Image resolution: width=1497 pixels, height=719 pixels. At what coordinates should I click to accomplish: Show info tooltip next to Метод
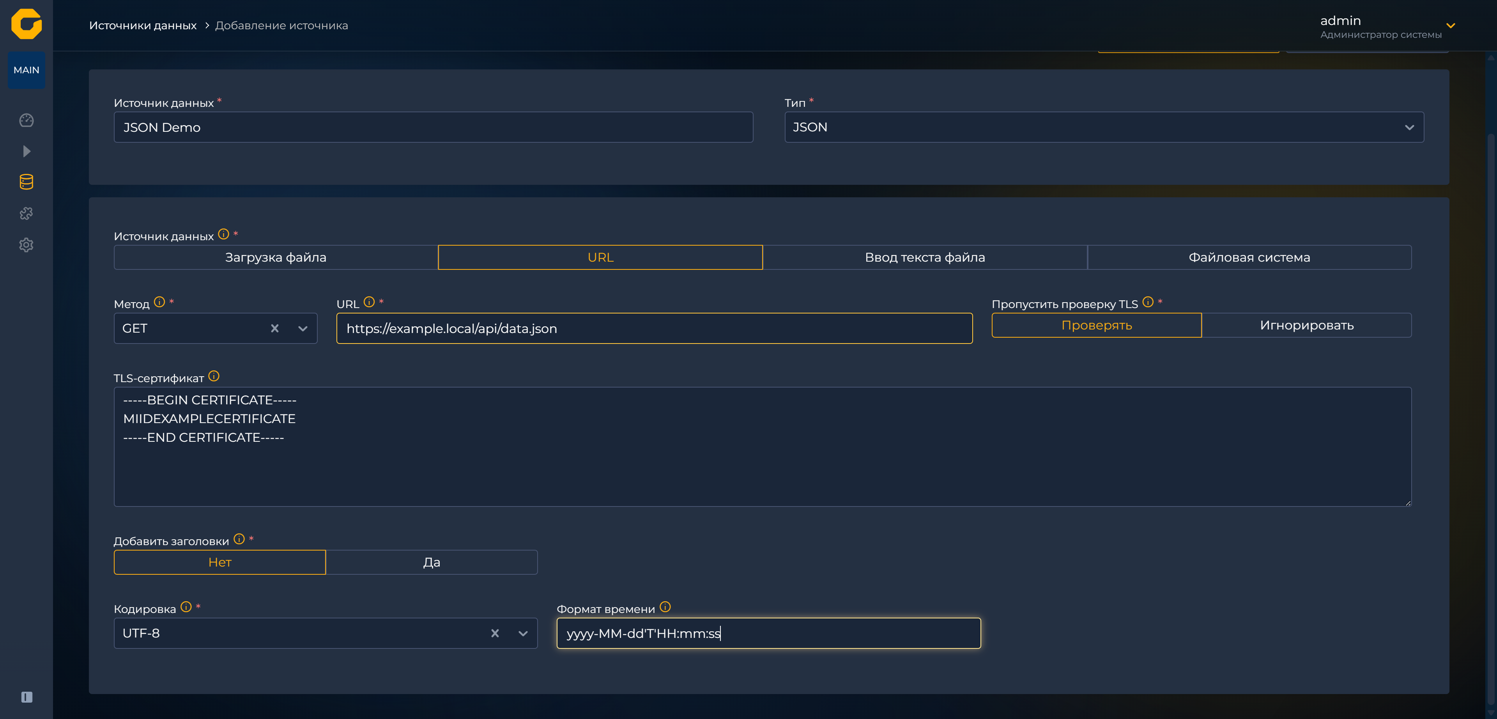[x=159, y=302]
